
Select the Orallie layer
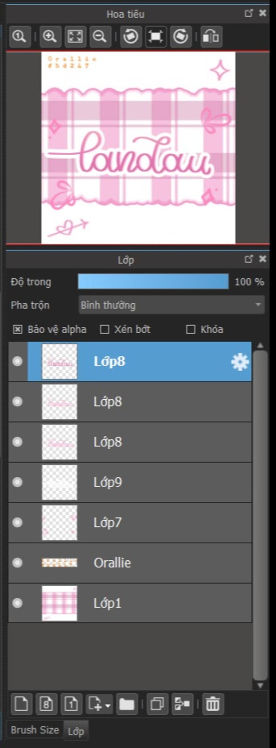[x=130, y=563]
